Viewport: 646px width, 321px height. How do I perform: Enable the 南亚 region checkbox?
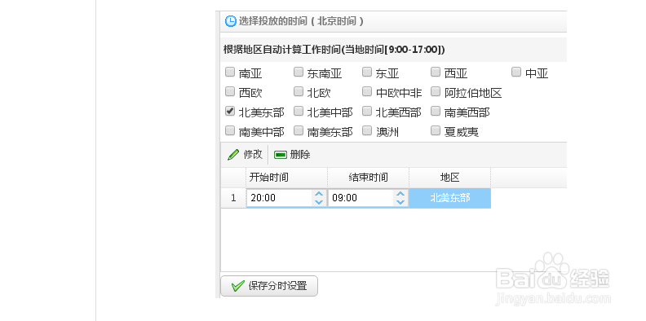tap(230, 72)
